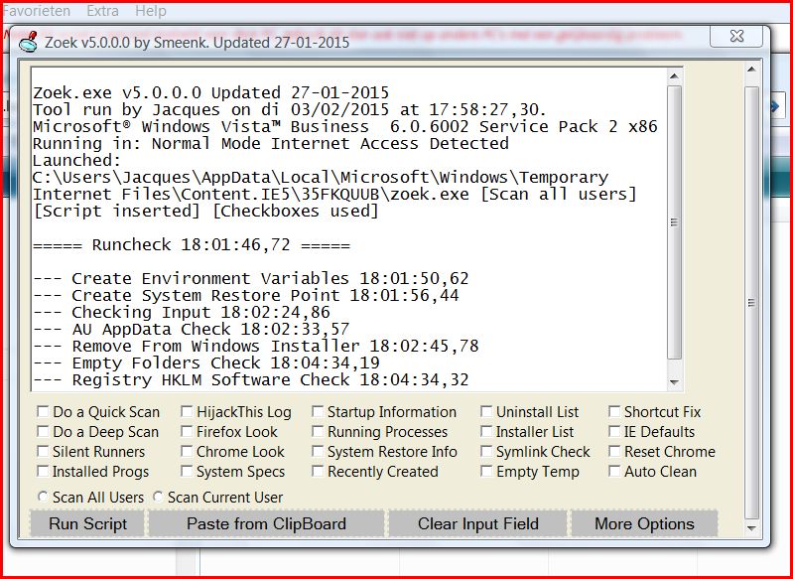793x579 pixels.
Task: Enable Do a Quick Scan checkbox
Action: (43, 411)
